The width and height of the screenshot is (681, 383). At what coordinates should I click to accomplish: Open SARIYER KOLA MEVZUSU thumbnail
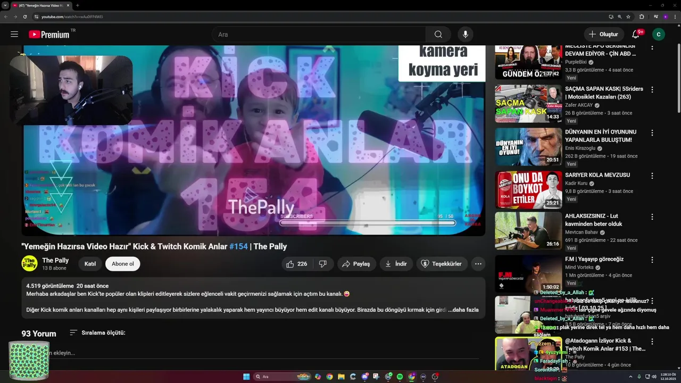[x=528, y=189]
